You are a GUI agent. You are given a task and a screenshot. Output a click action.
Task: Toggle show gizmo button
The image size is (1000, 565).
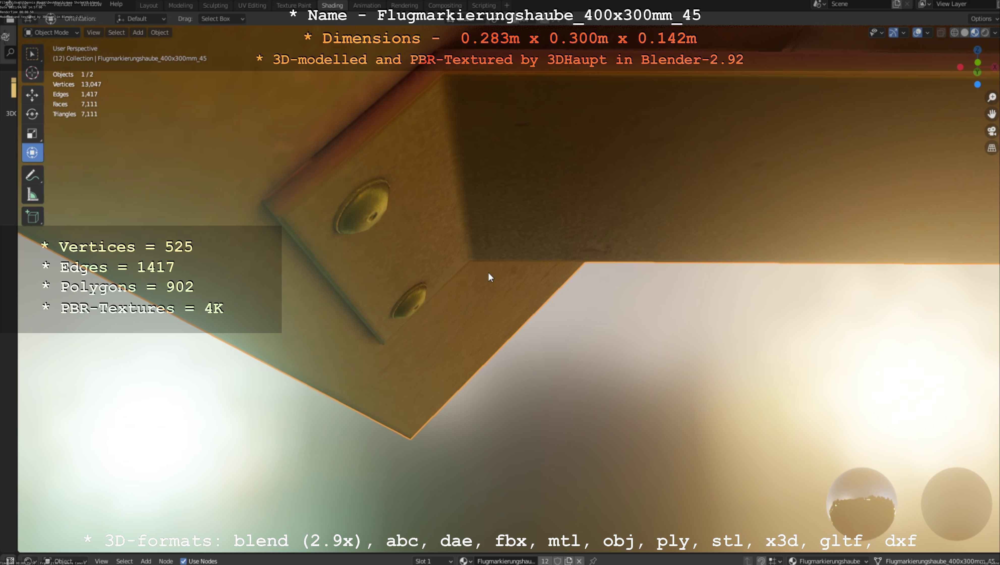pyautogui.click(x=893, y=33)
